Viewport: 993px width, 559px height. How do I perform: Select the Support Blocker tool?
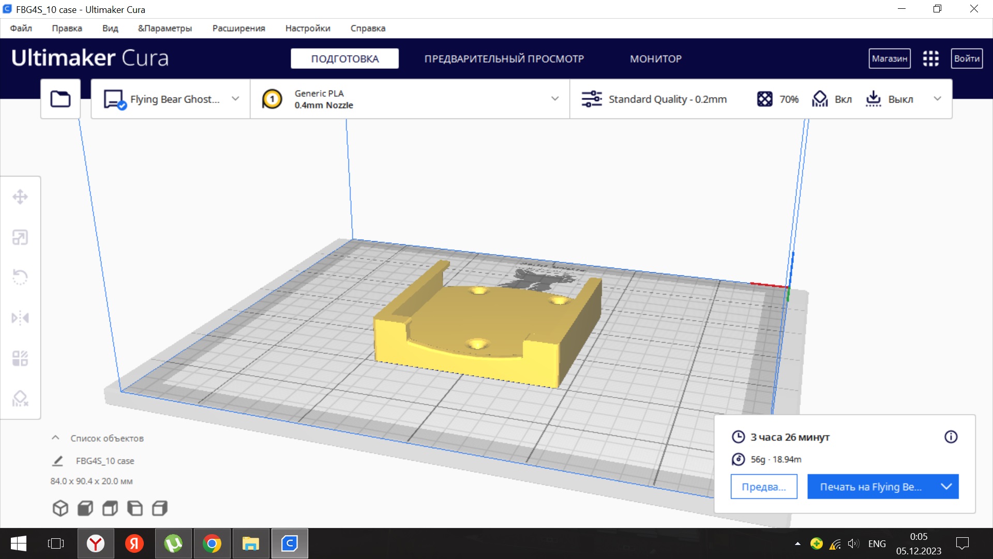coord(20,399)
